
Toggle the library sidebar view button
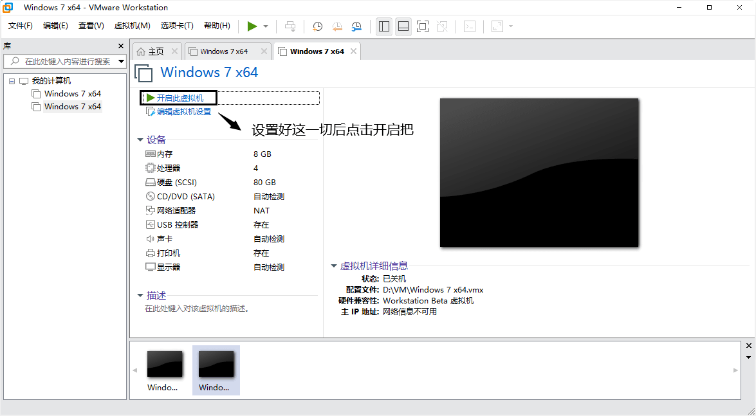pos(384,26)
